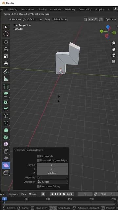Switch to the Compositing workspace tab

85,9
